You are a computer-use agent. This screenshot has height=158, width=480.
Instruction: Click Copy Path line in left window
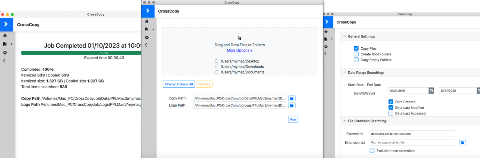[81, 99]
